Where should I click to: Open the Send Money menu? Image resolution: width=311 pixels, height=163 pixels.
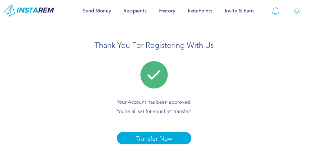click(97, 11)
